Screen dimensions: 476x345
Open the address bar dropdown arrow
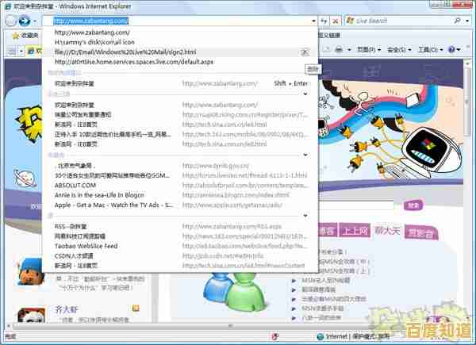(313, 21)
